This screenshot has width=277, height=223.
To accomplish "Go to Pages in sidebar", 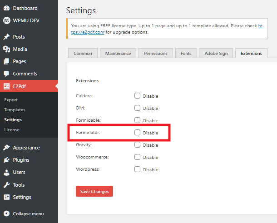I will 20,61.
